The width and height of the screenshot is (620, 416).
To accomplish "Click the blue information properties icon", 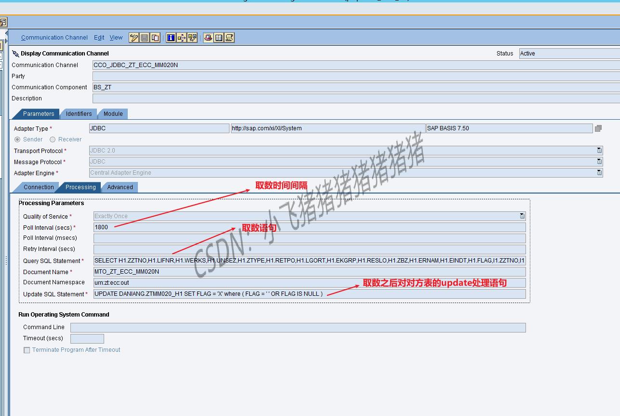I will tap(171, 38).
